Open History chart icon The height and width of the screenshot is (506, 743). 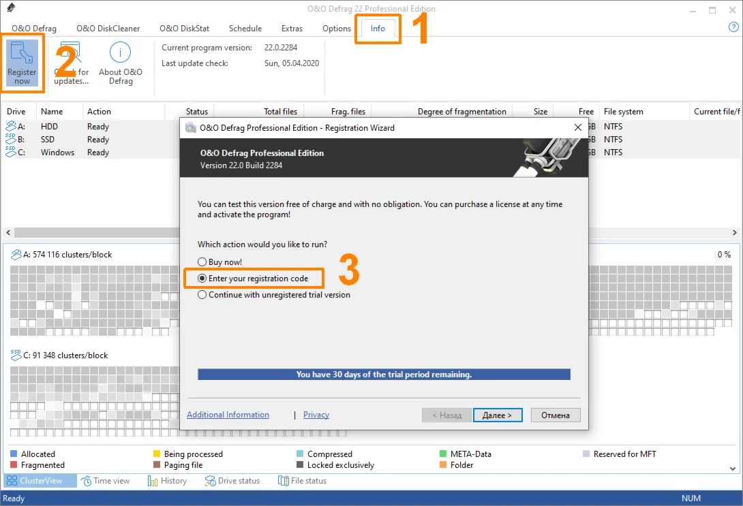point(153,481)
